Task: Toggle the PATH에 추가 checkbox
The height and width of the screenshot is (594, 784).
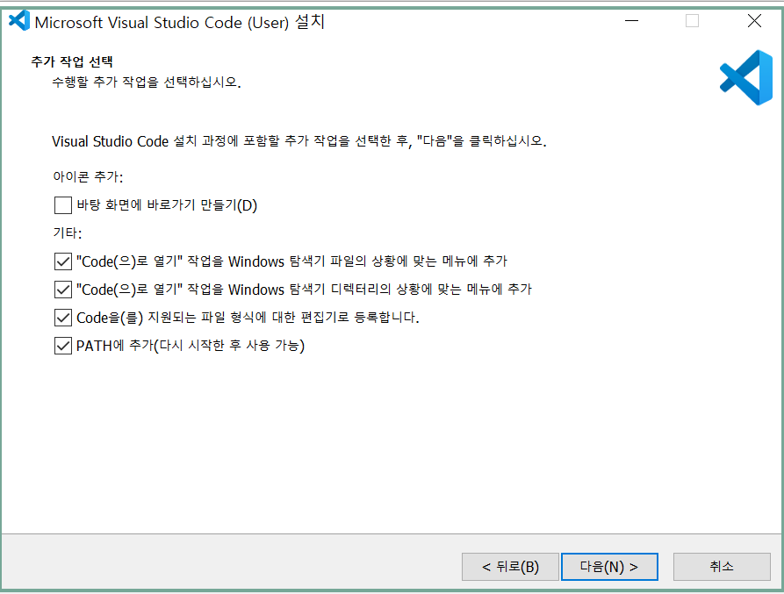Action: pos(62,346)
